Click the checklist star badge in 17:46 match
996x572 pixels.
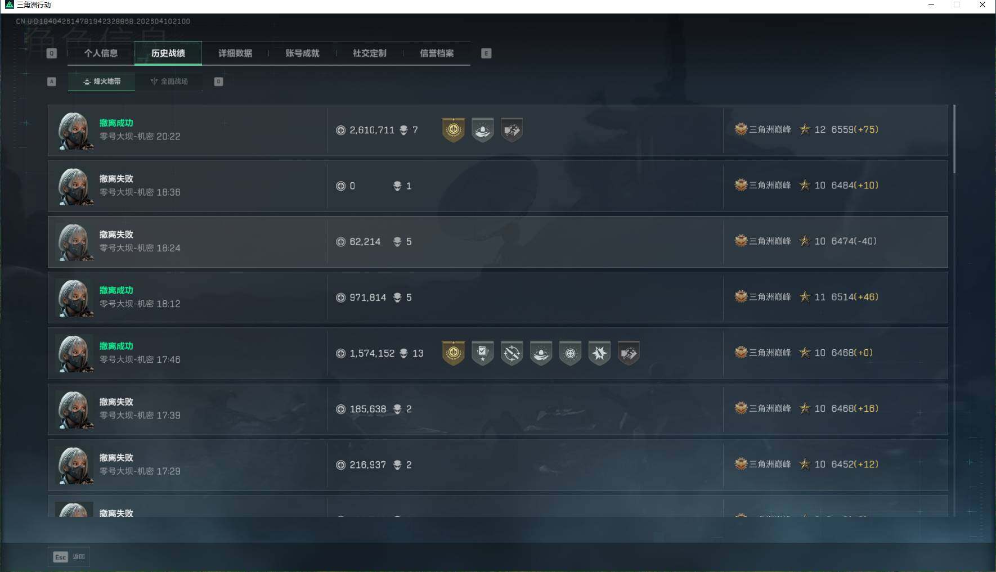483,353
